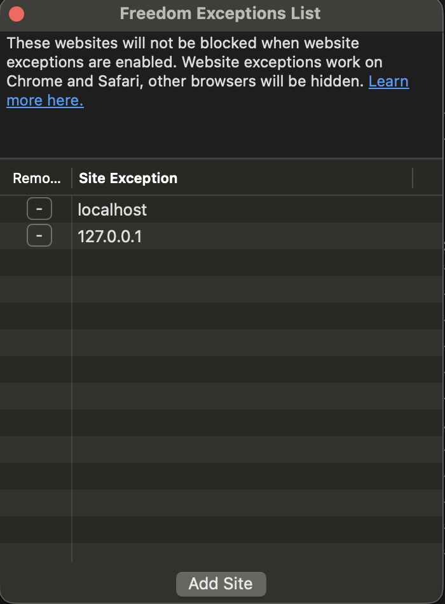
Task: Click the Add Site button
Action: [221, 584]
